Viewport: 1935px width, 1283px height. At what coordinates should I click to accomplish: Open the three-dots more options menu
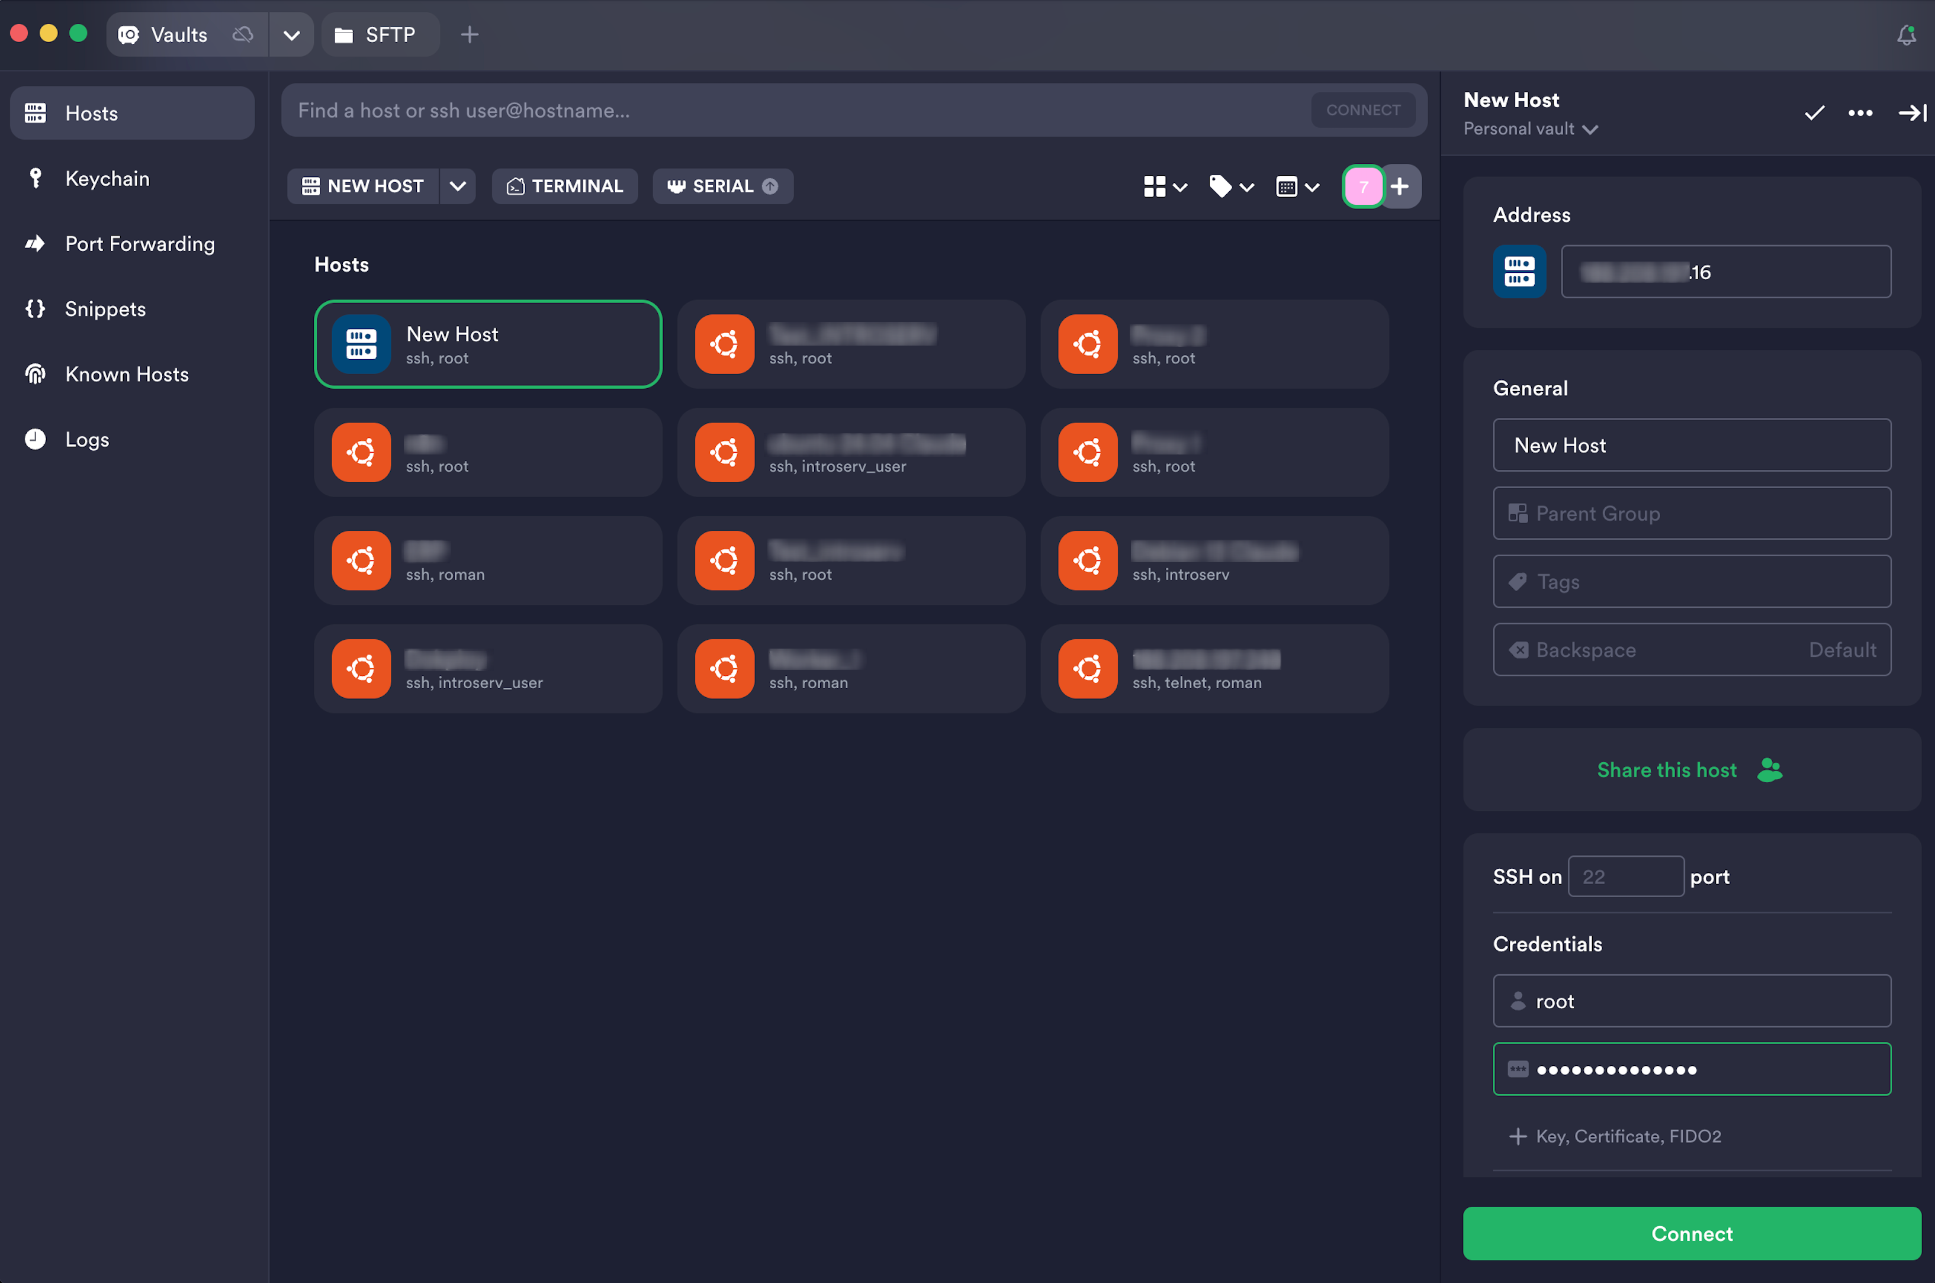point(1860,113)
